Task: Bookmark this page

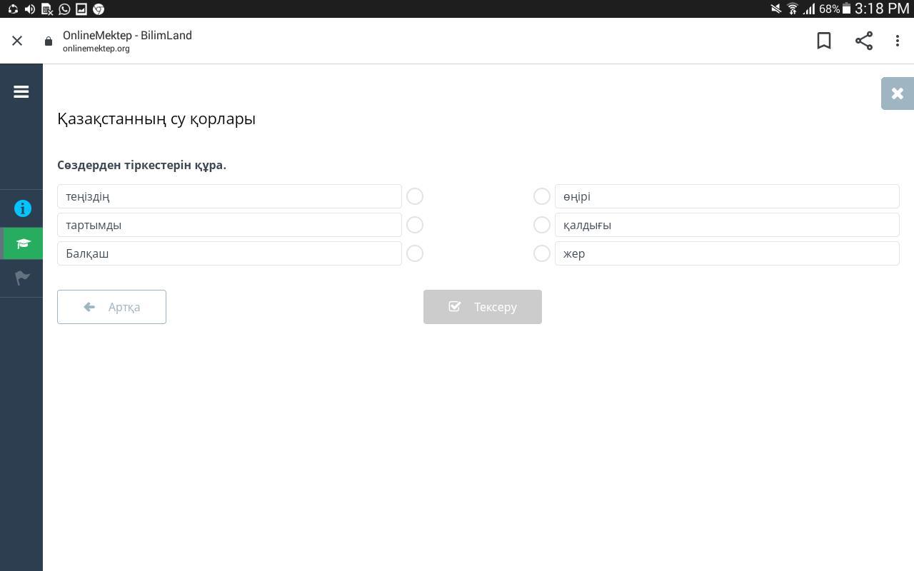Action: (x=824, y=41)
